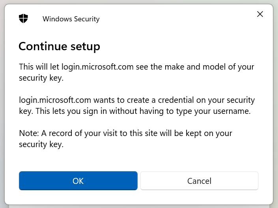Click the word "credential" in the message
The height and width of the screenshot is (208, 278).
pos(176,100)
